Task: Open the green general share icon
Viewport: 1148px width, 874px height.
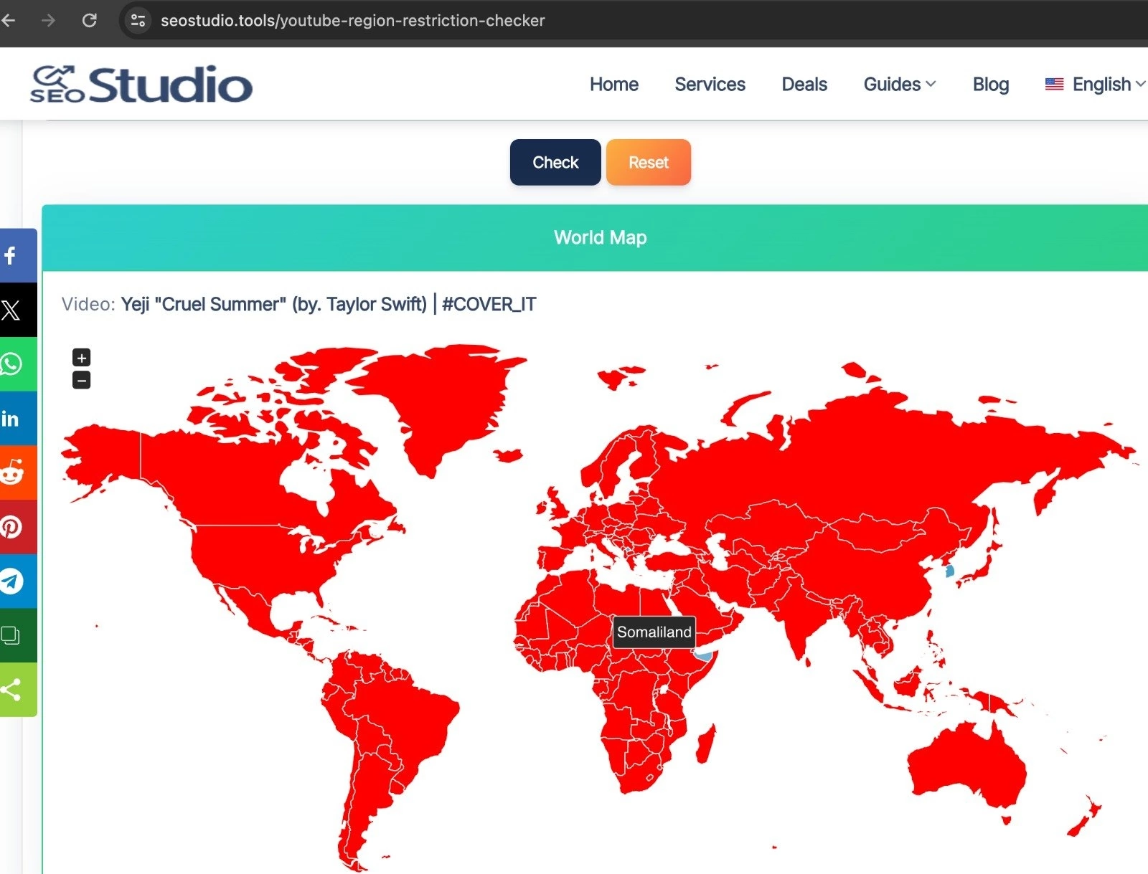Action: click(11, 690)
